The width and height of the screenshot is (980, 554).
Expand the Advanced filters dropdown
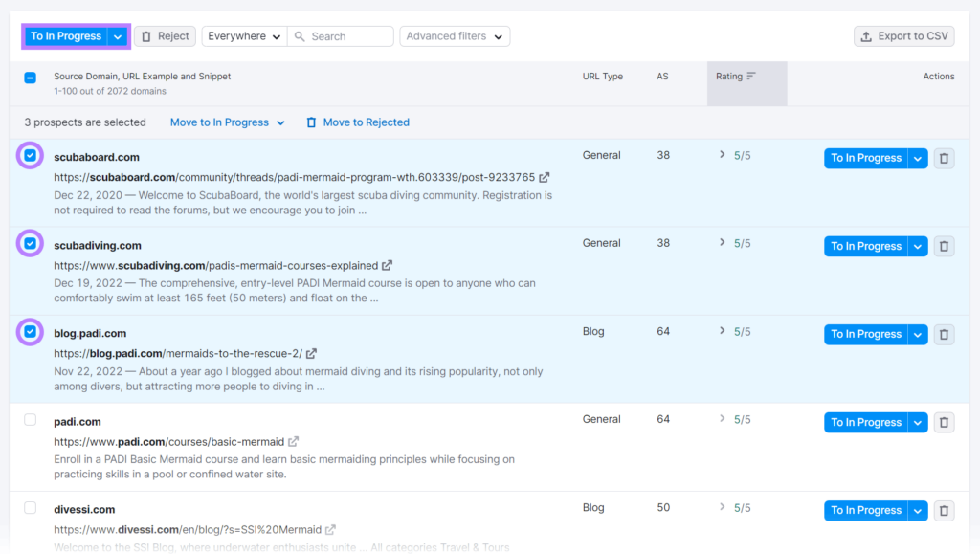point(455,36)
